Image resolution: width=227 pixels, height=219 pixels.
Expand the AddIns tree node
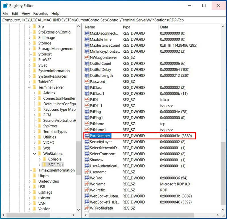coord(35,93)
